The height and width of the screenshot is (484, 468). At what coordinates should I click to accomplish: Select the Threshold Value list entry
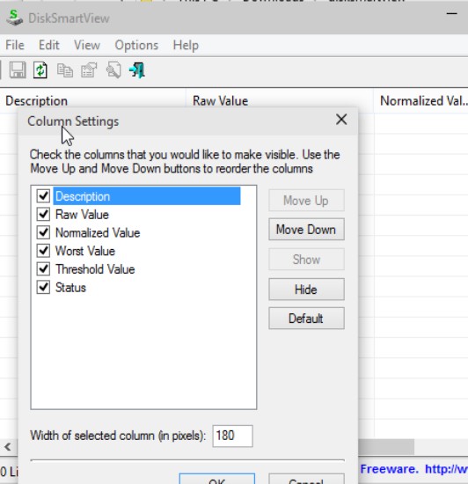[95, 269]
